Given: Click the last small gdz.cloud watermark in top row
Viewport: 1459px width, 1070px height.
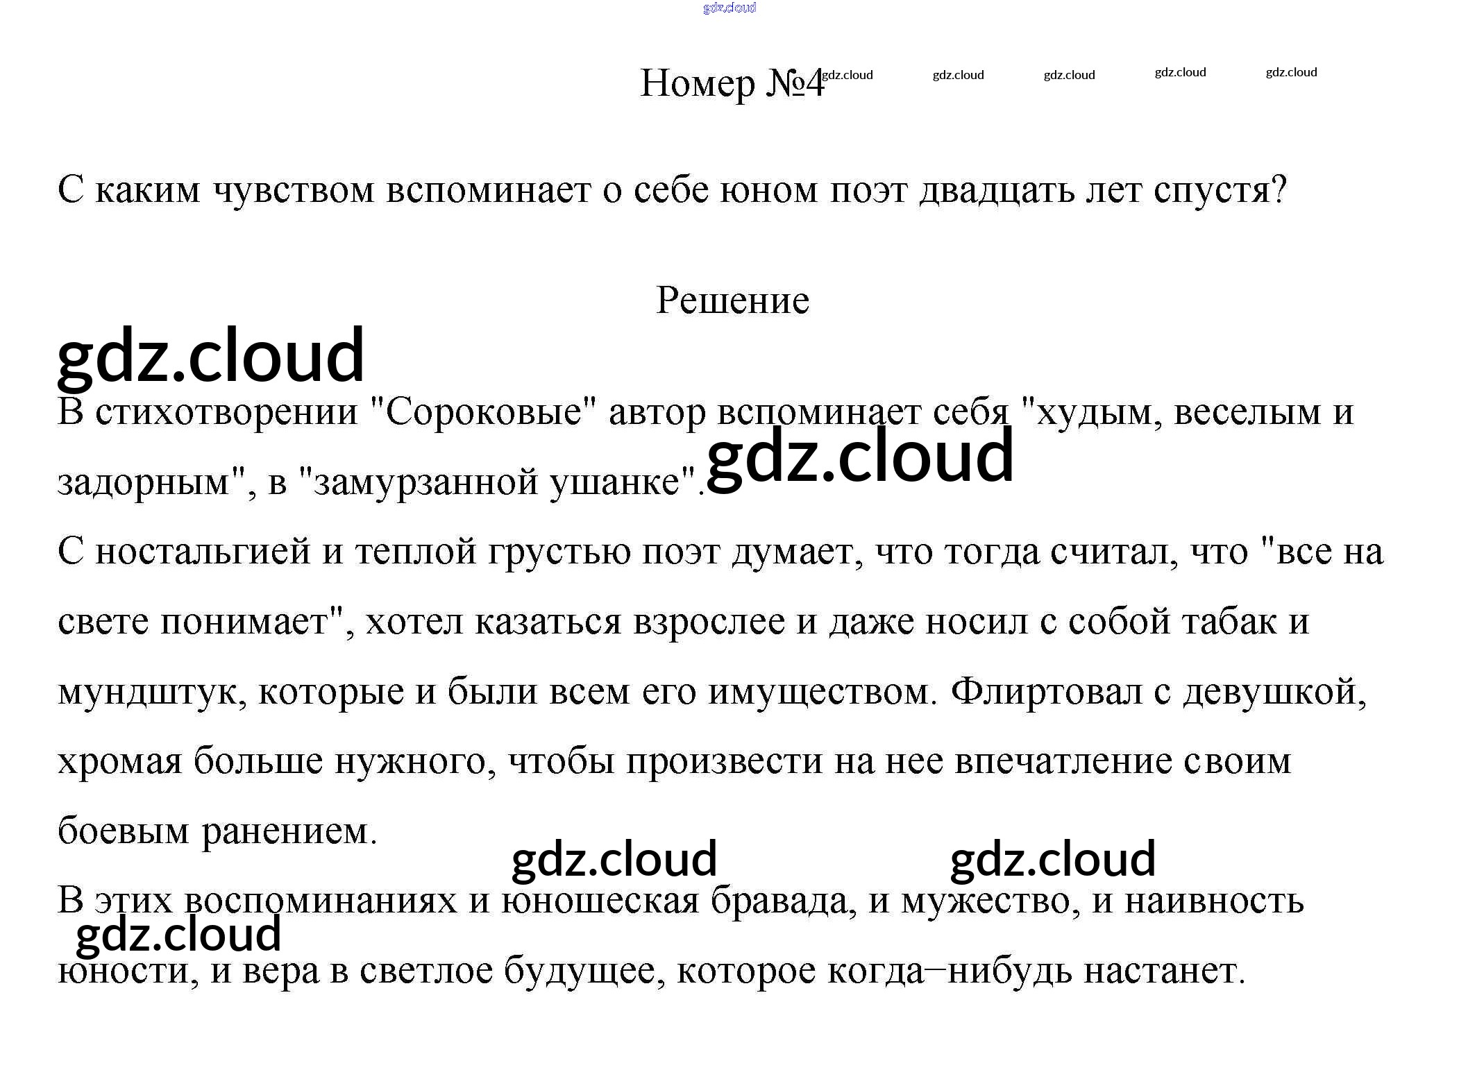Looking at the screenshot, I should [1290, 72].
